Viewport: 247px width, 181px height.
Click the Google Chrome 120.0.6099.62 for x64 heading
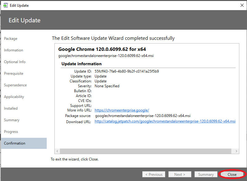[102, 49]
